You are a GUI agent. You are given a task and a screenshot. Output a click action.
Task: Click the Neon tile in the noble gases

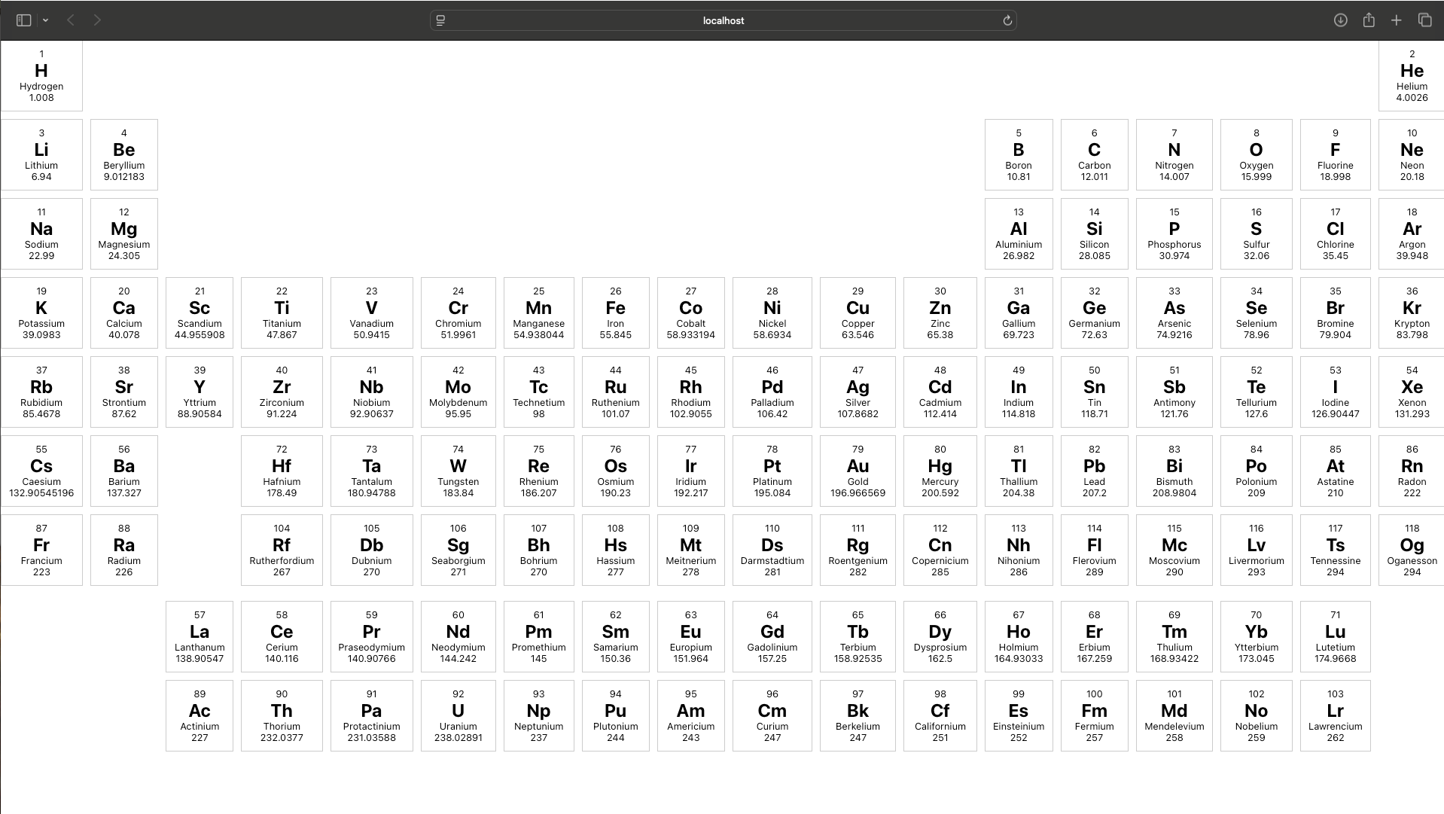(x=1412, y=154)
